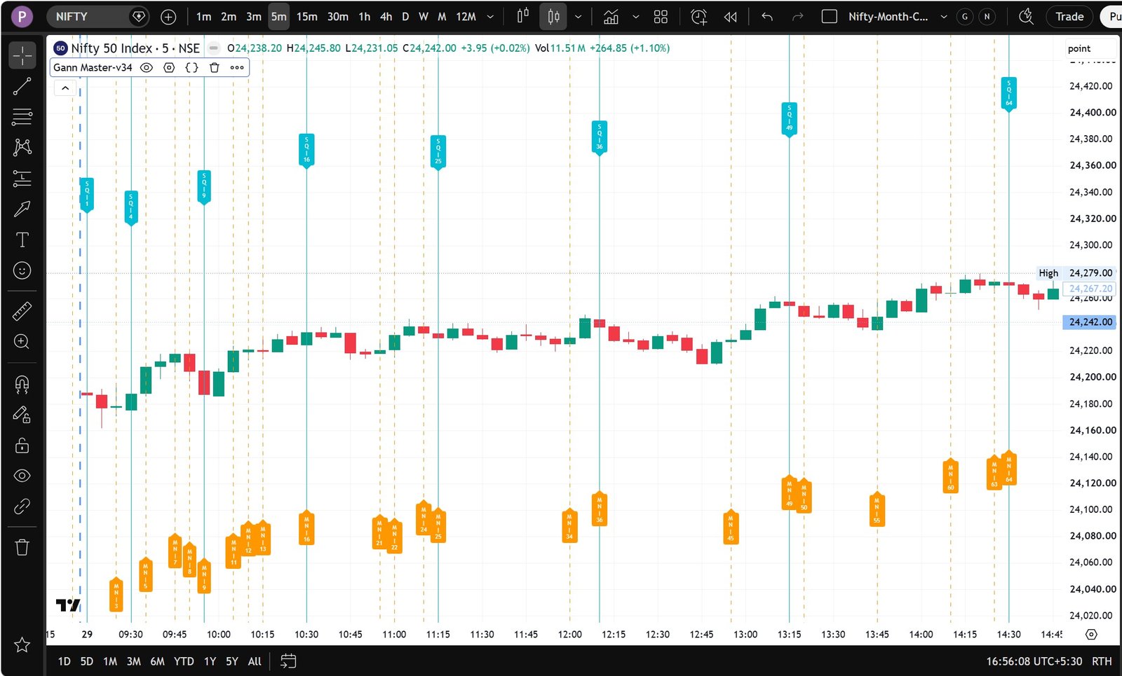Select the 1h timeframe
The image size is (1122, 676).
pyautogui.click(x=365, y=16)
